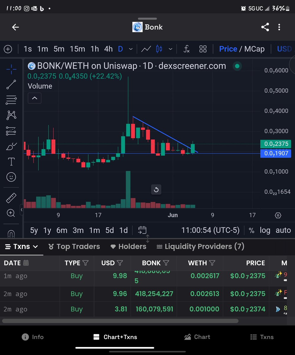The image size is (295, 355).
Task: Select the blue 0.0₇1907 price line label
Action: (x=276, y=153)
